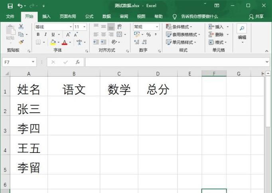
Task: Click the vertical scrollbar up arrow
Action: [268, 73]
